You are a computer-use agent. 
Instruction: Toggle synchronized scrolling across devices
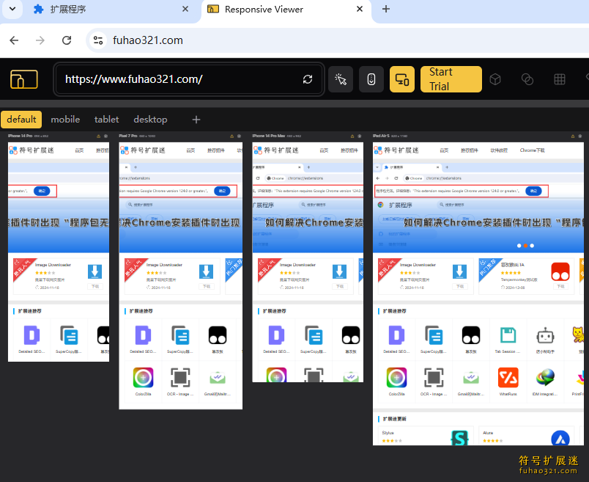pyautogui.click(x=371, y=79)
